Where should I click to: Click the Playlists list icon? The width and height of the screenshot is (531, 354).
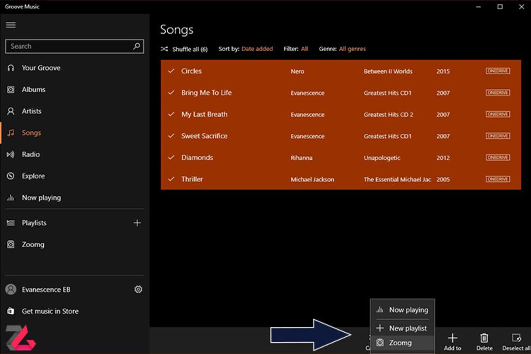(11, 223)
